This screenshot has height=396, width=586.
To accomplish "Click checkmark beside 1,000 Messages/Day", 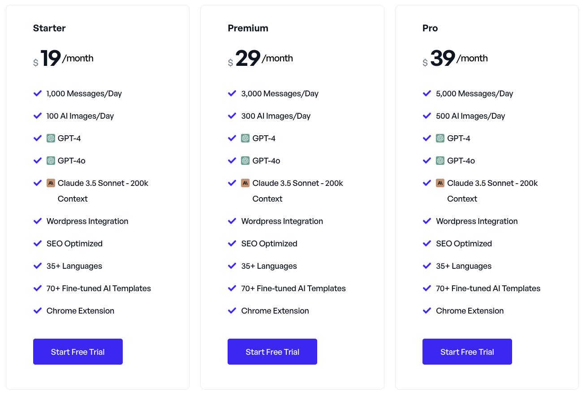I will pos(38,94).
